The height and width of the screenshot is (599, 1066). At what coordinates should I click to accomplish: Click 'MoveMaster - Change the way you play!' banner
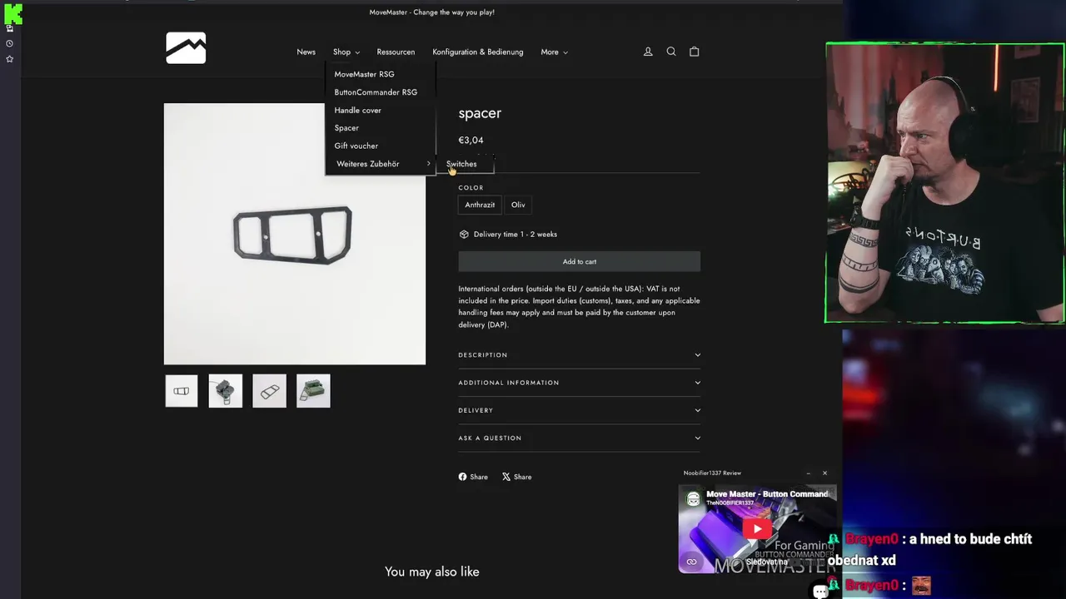431,12
